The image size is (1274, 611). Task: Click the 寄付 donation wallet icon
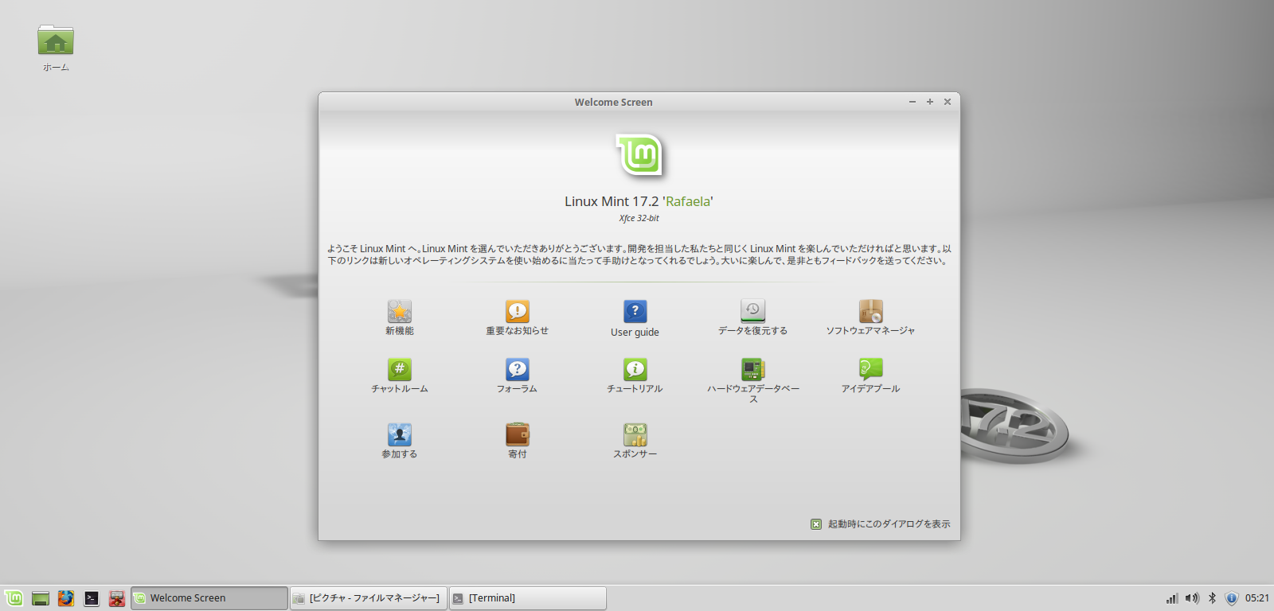[x=518, y=434]
